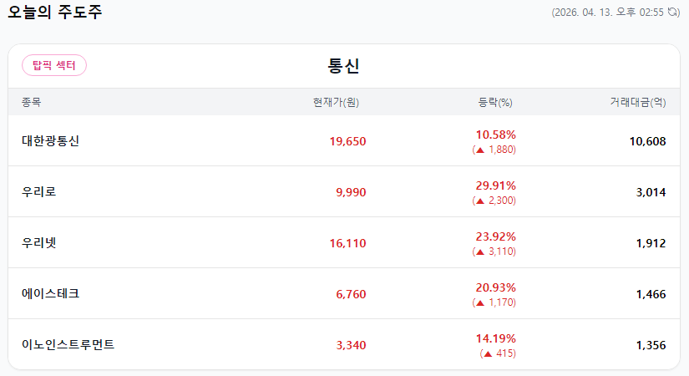Click the 탑픽 섹터 pill badge
689x376 pixels.
pos(54,65)
